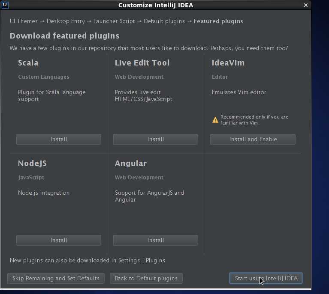Select the Featured plugins breadcrumb step
Viewport: 329px width, 294px height.
218,21
